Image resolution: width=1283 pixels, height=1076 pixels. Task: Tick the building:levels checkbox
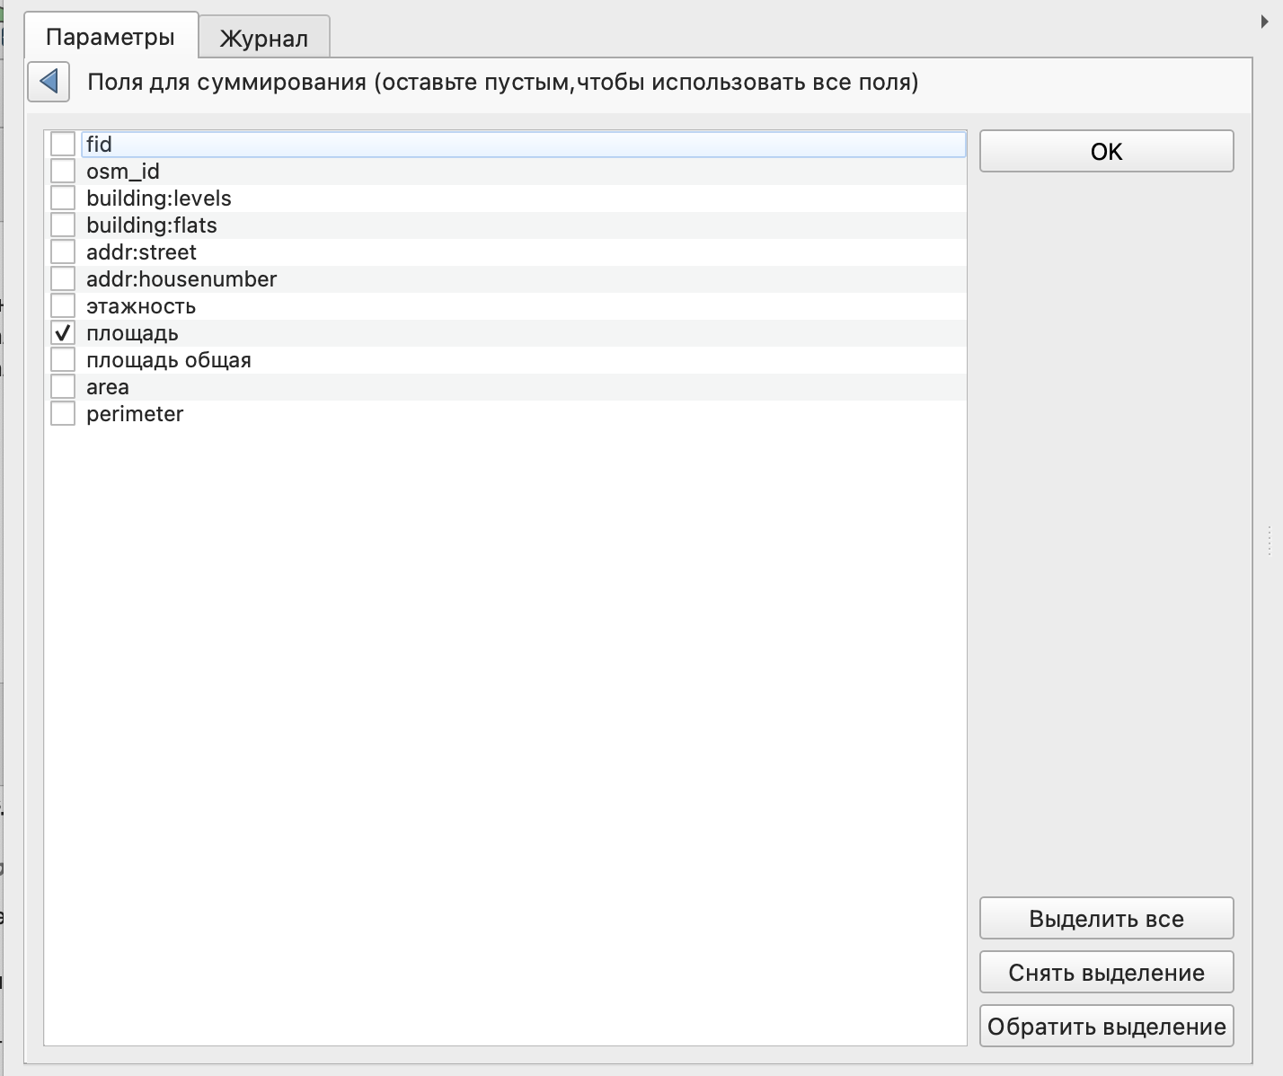pos(63,198)
